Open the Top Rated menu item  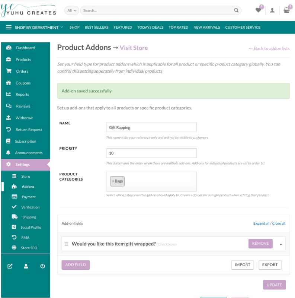pyautogui.click(x=179, y=27)
